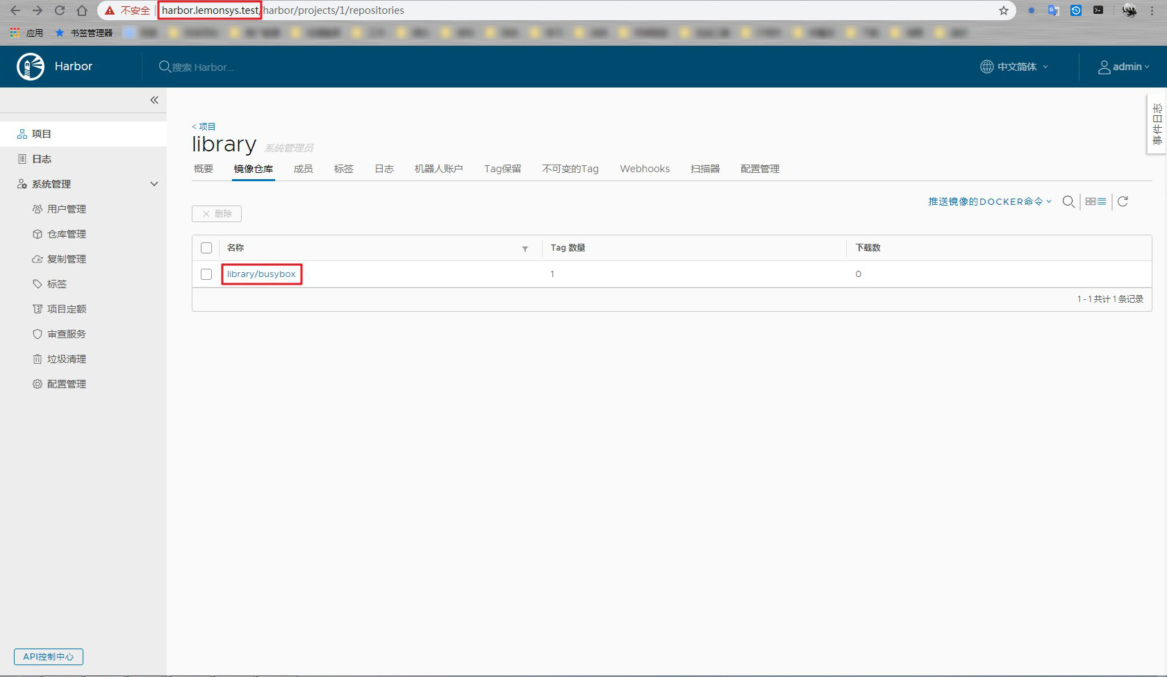The image size is (1167, 677).
Task: Open the Tag保留 tab
Action: point(503,169)
